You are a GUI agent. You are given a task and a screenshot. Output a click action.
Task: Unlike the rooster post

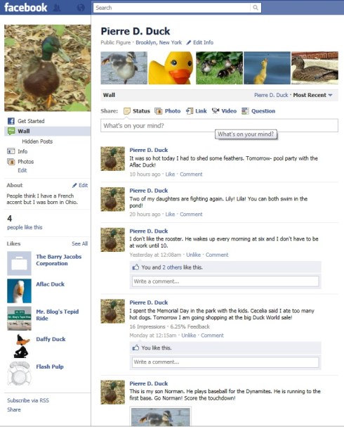pyautogui.click(x=194, y=255)
